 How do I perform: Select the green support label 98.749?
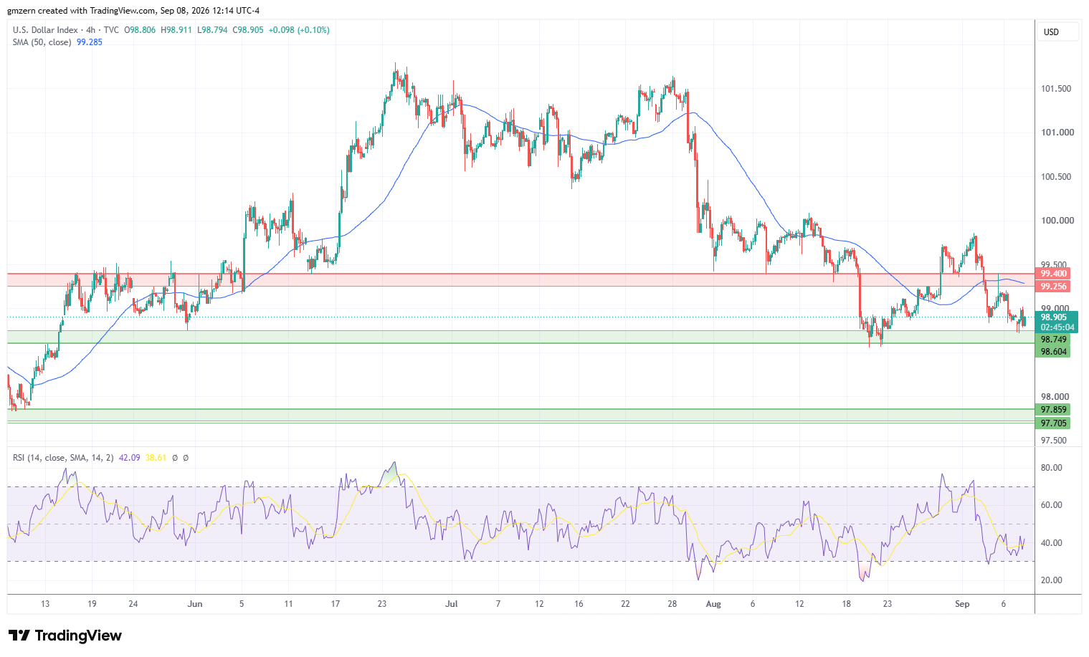click(x=1053, y=340)
